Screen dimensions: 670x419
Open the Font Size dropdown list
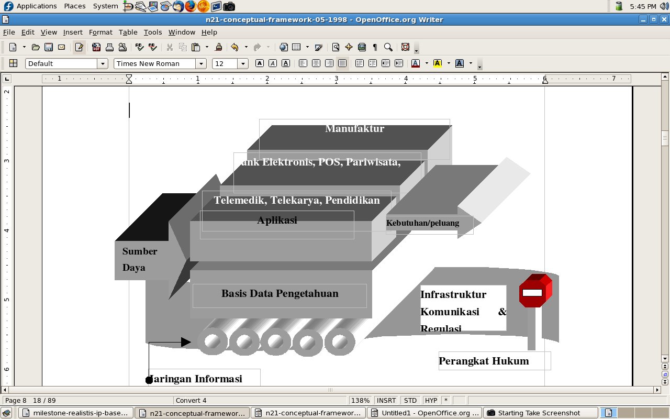243,63
